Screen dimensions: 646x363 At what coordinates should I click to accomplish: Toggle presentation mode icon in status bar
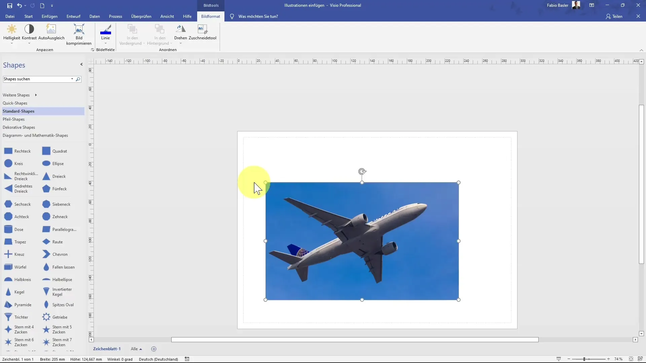coord(559,359)
